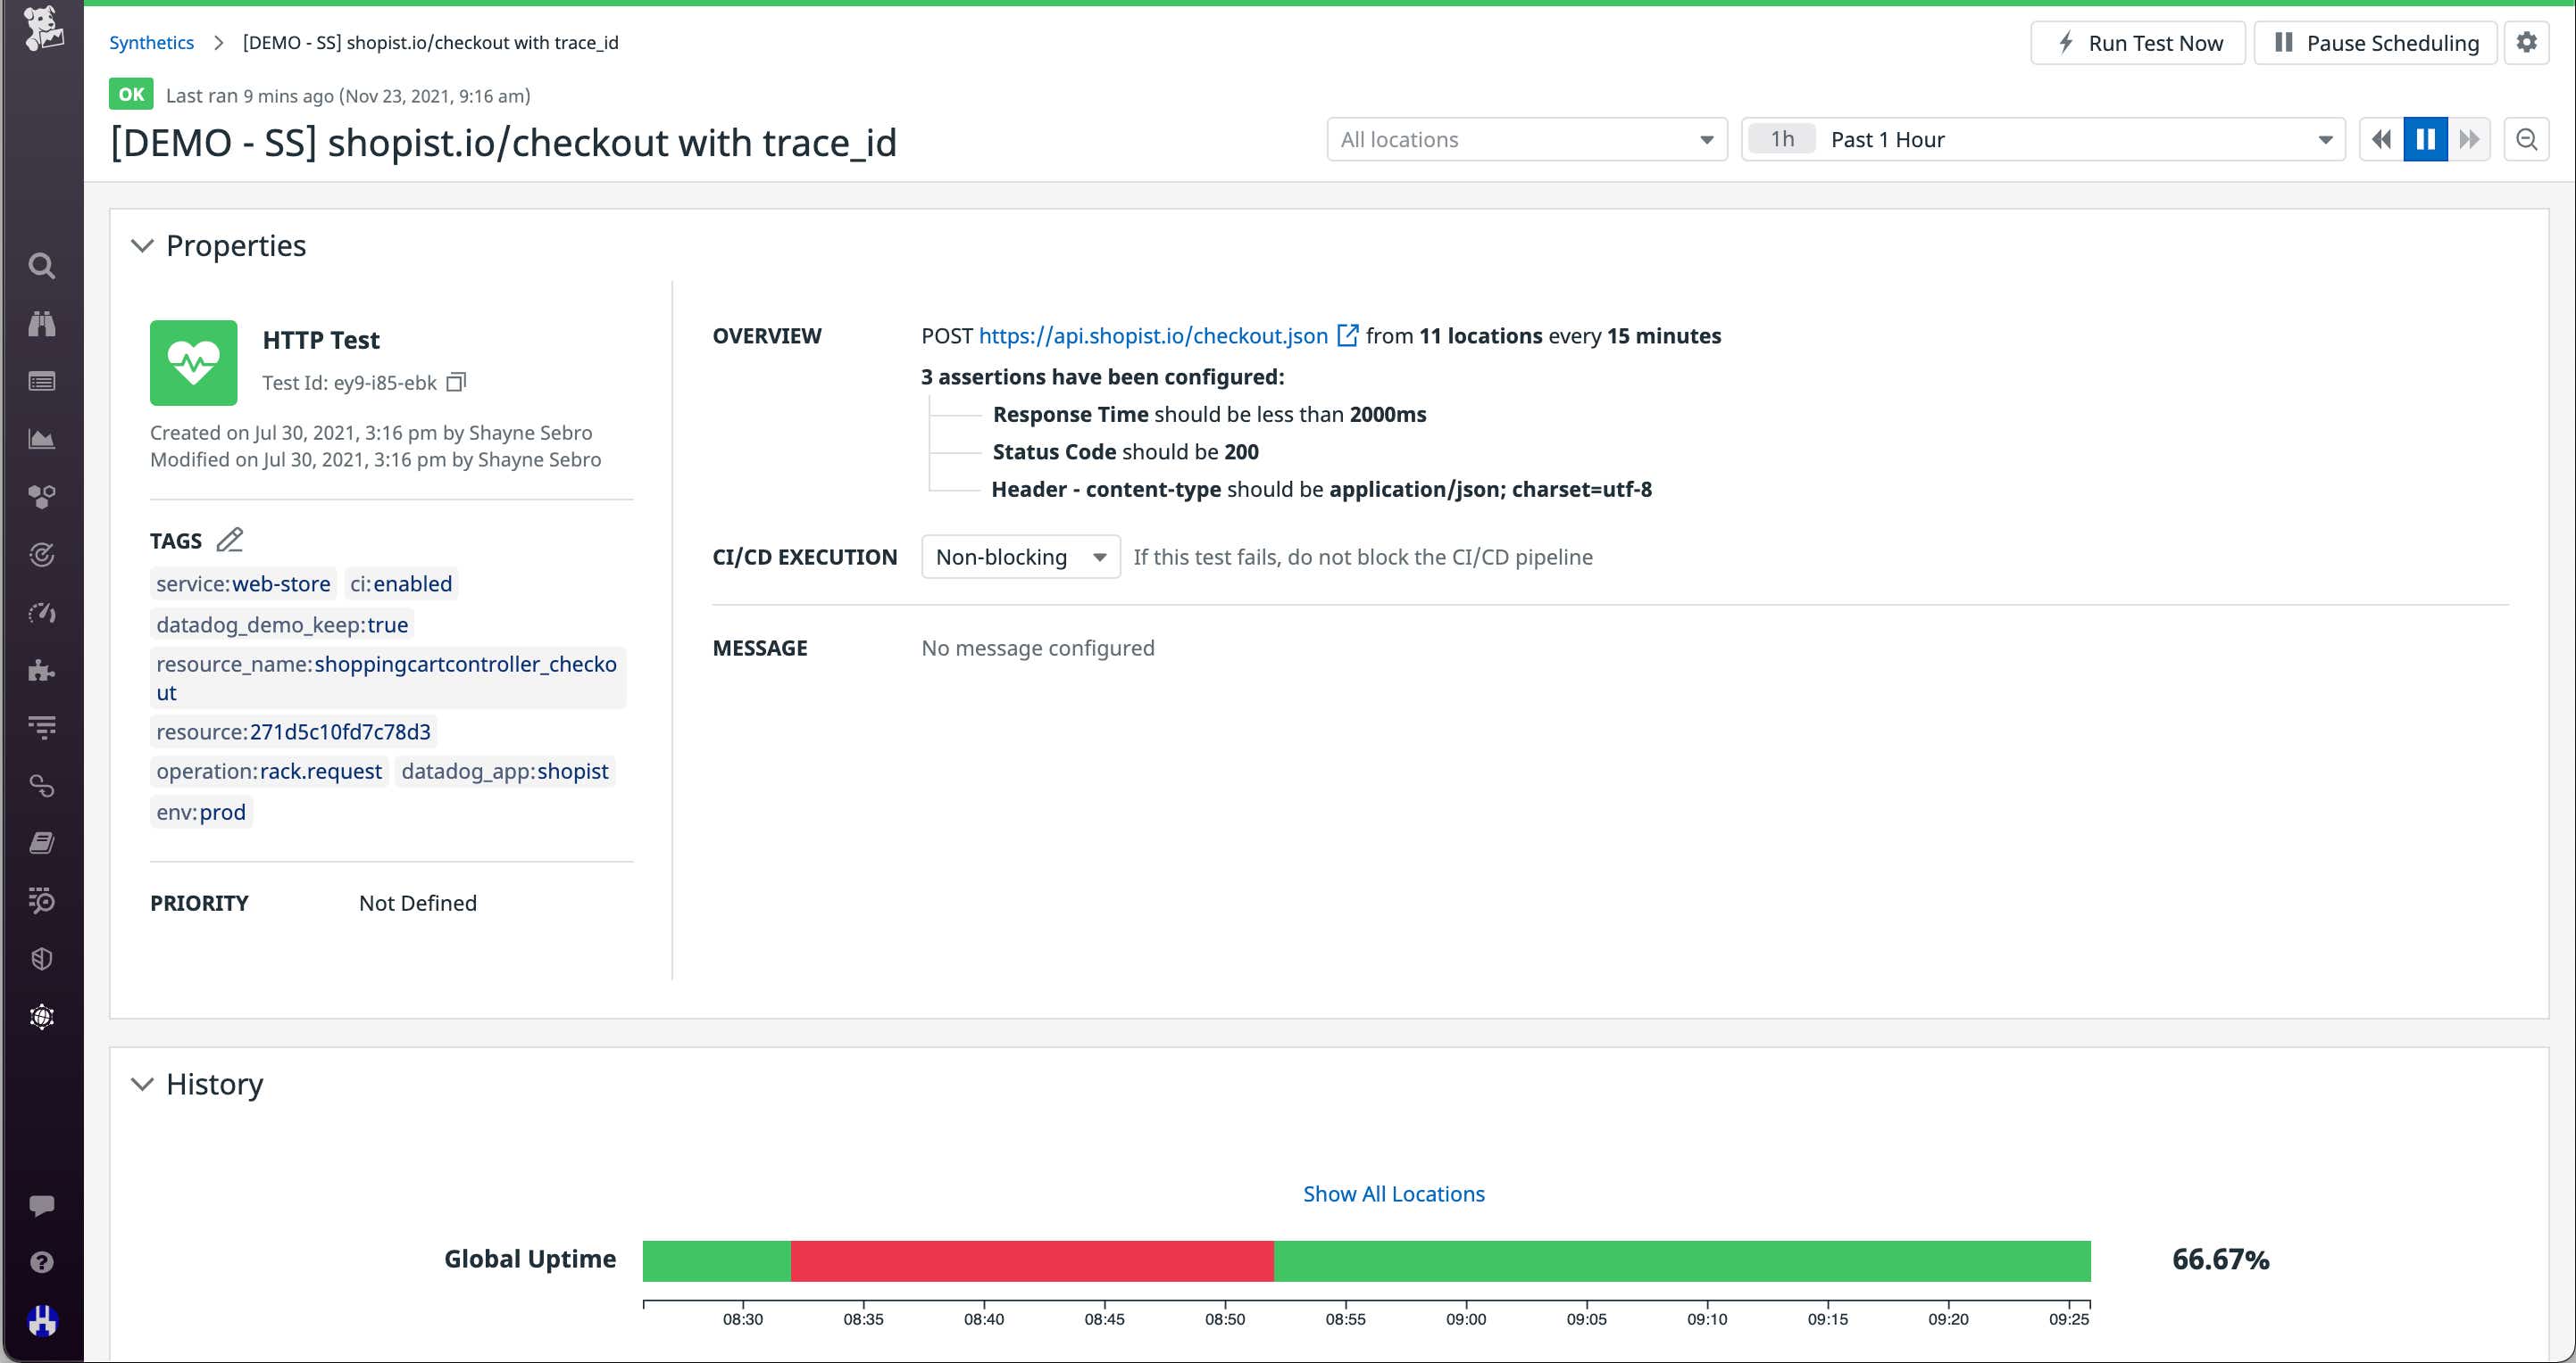Viewport: 2576px width, 1363px height.
Task: Step forward in time with fast-forward button
Action: click(2469, 140)
